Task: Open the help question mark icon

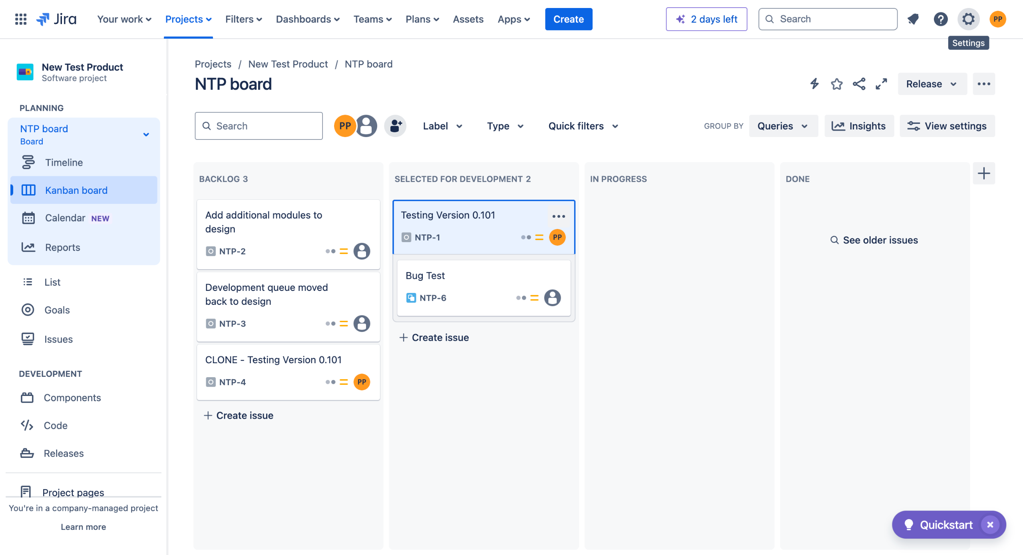Action: (x=940, y=19)
